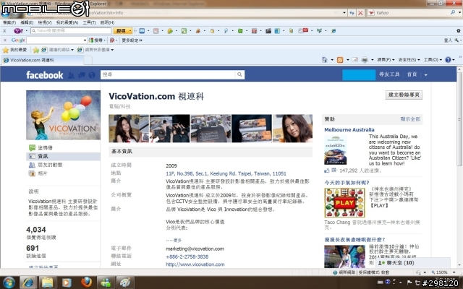Expand the address bar history dropdown arrow

[344, 13]
